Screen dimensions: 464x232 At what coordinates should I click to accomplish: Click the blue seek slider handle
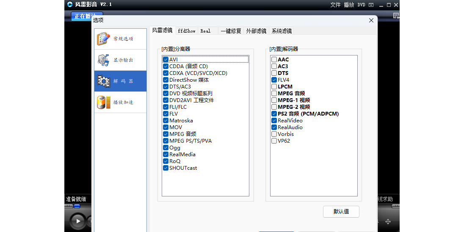[77, 206]
